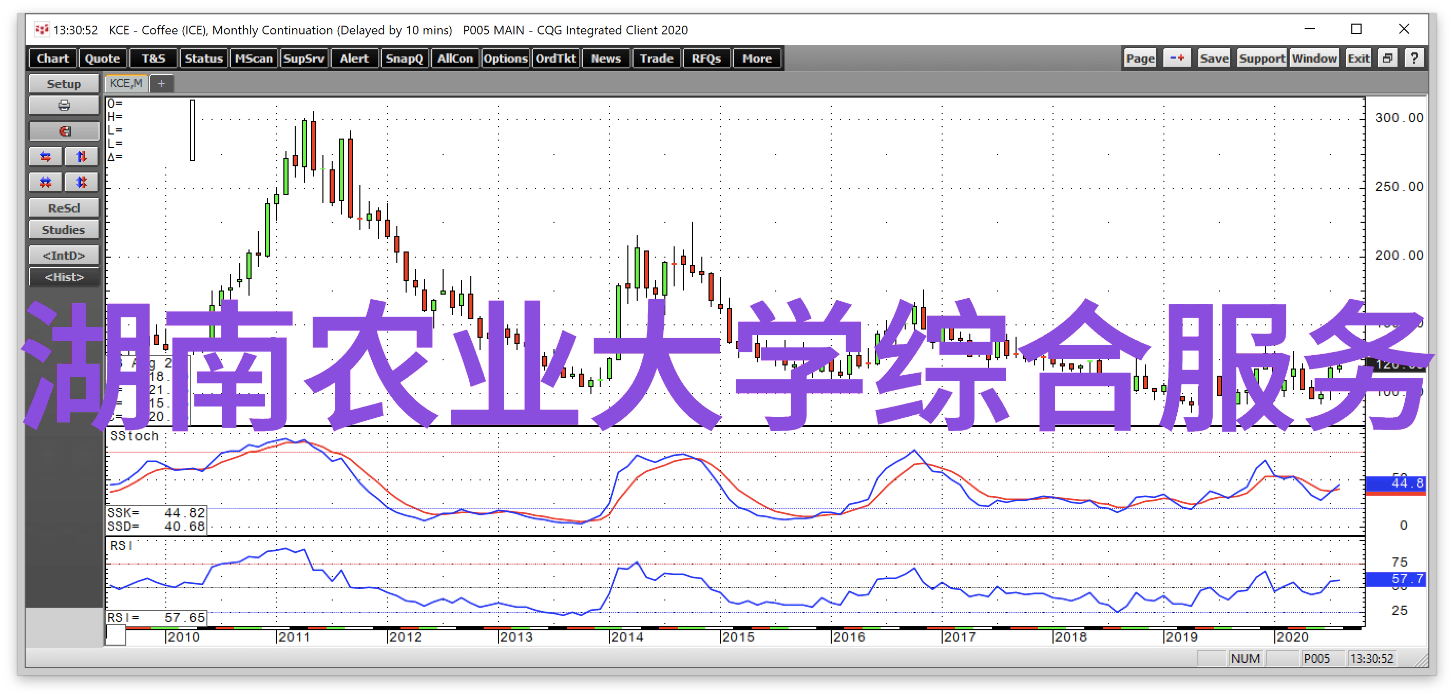The height and width of the screenshot is (697, 1454).
Task: Click the Page button
Action: pyautogui.click(x=1140, y=58)
